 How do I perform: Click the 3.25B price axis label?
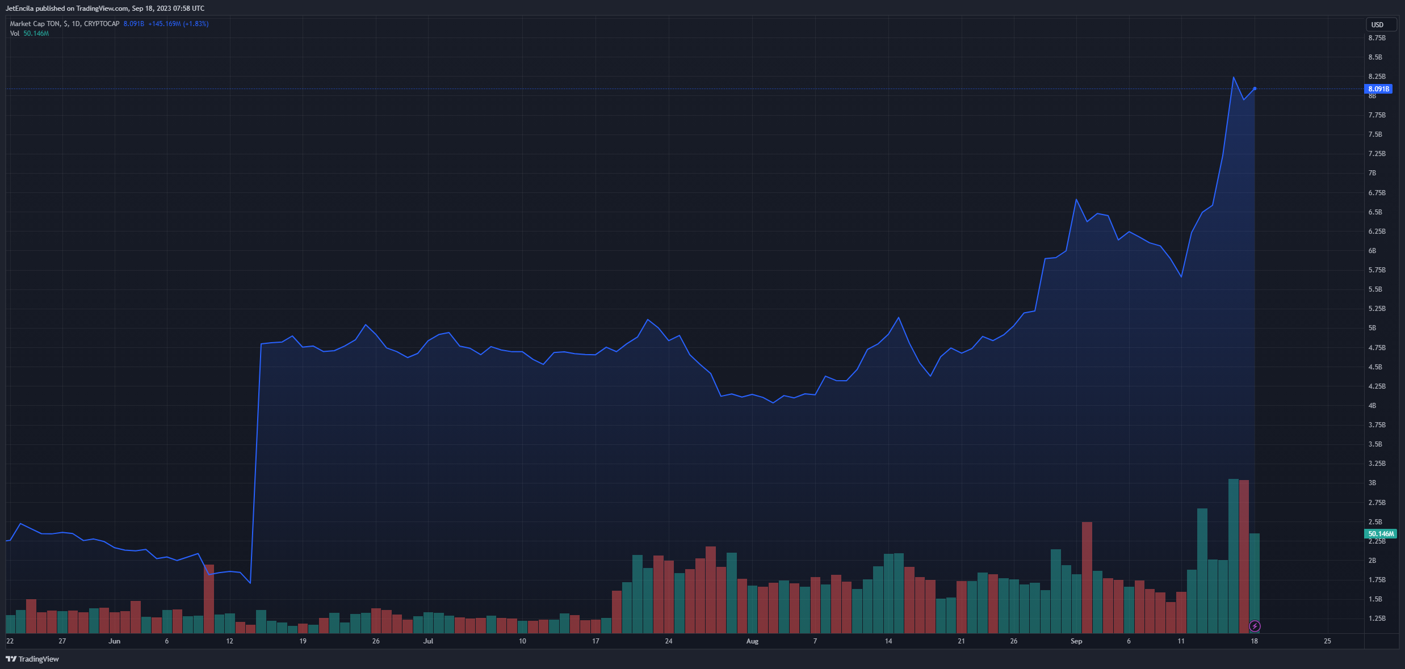pyautogui.click(x=1377, y=464)
